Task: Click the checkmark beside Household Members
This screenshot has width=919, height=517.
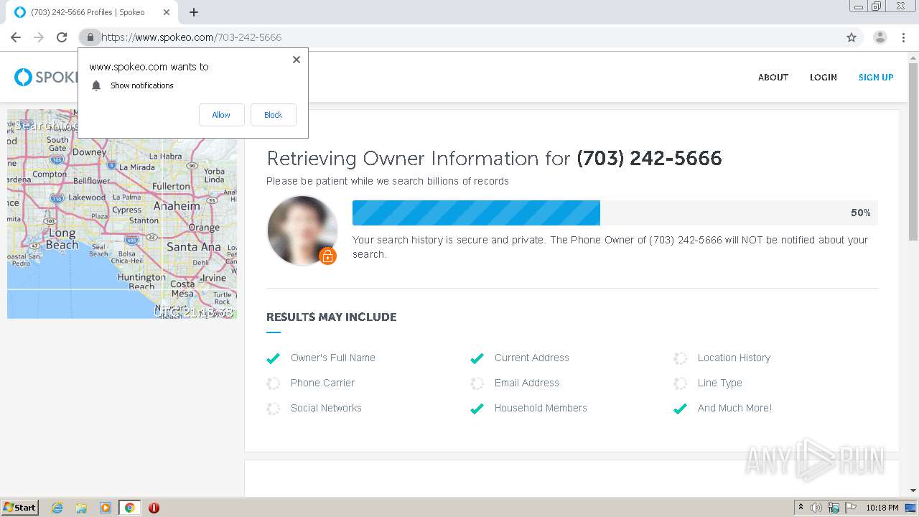Action: (x=477, y=409)
